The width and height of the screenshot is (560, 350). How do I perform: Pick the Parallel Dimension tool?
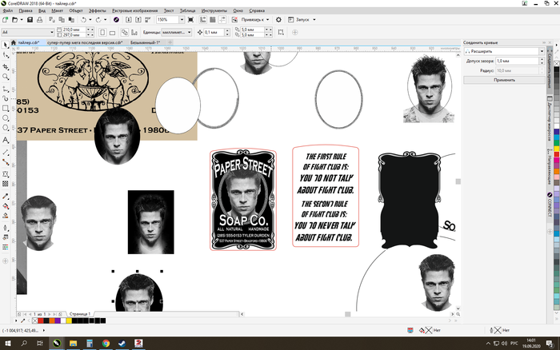pyautogui.click(x=6, y=152)
